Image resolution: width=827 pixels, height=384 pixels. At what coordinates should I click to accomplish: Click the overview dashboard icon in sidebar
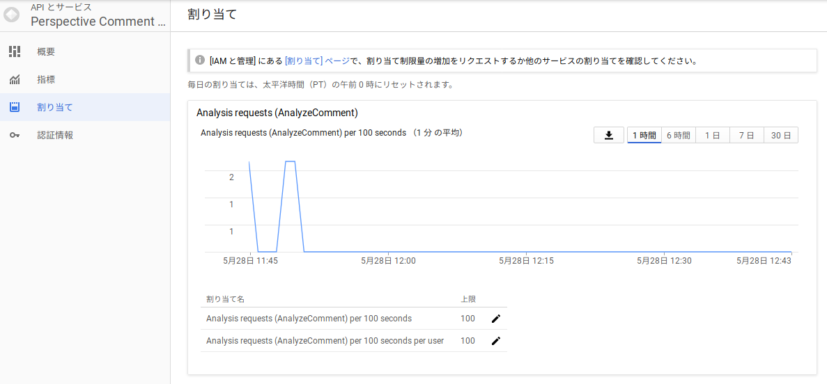[x=15, y=51]
